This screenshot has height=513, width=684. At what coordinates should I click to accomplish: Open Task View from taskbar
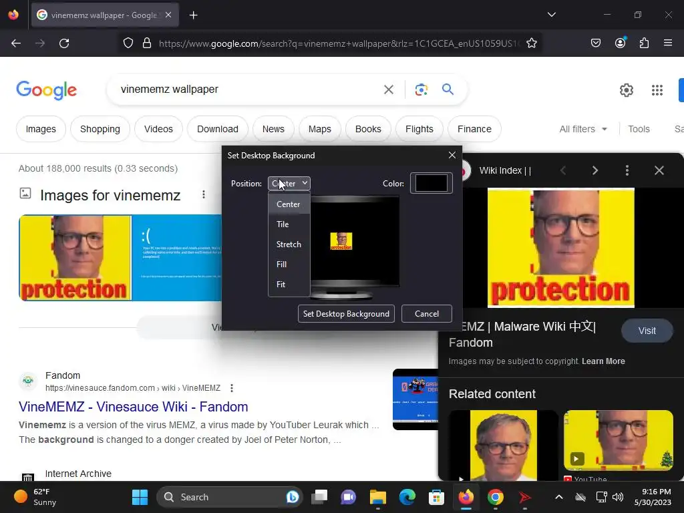319,497
